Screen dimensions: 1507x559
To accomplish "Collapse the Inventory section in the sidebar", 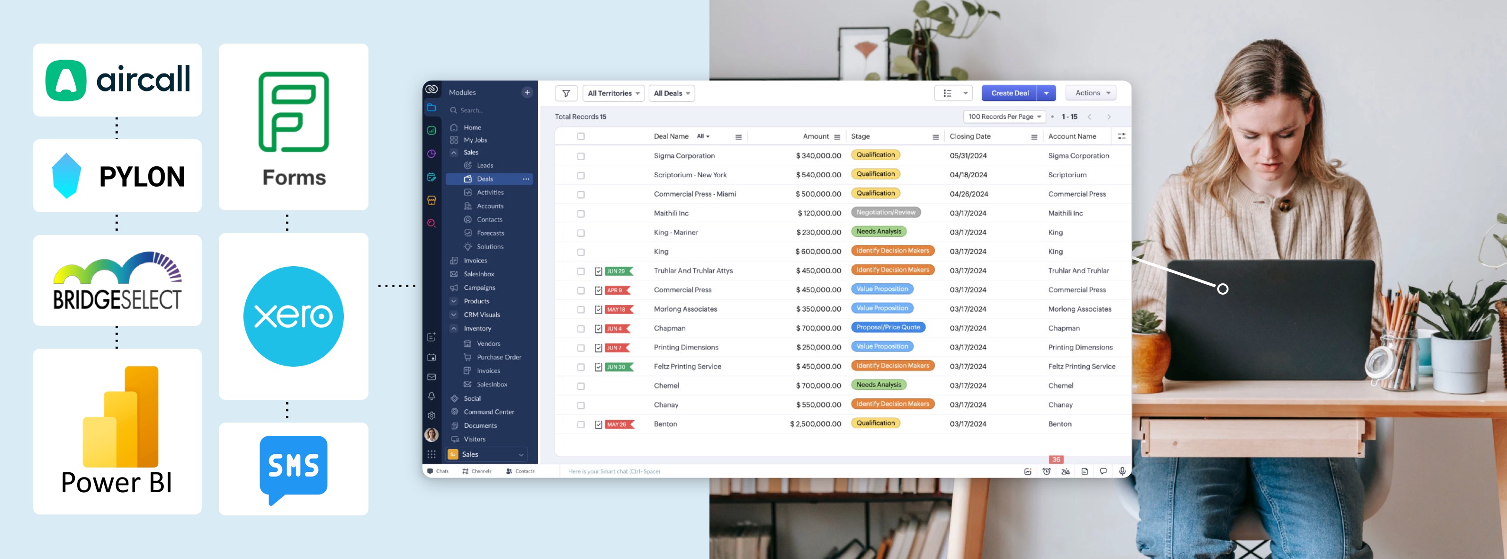I will coord(454,328).
